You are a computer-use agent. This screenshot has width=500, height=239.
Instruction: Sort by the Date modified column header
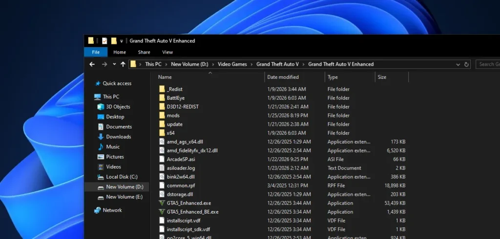[283, 77]
